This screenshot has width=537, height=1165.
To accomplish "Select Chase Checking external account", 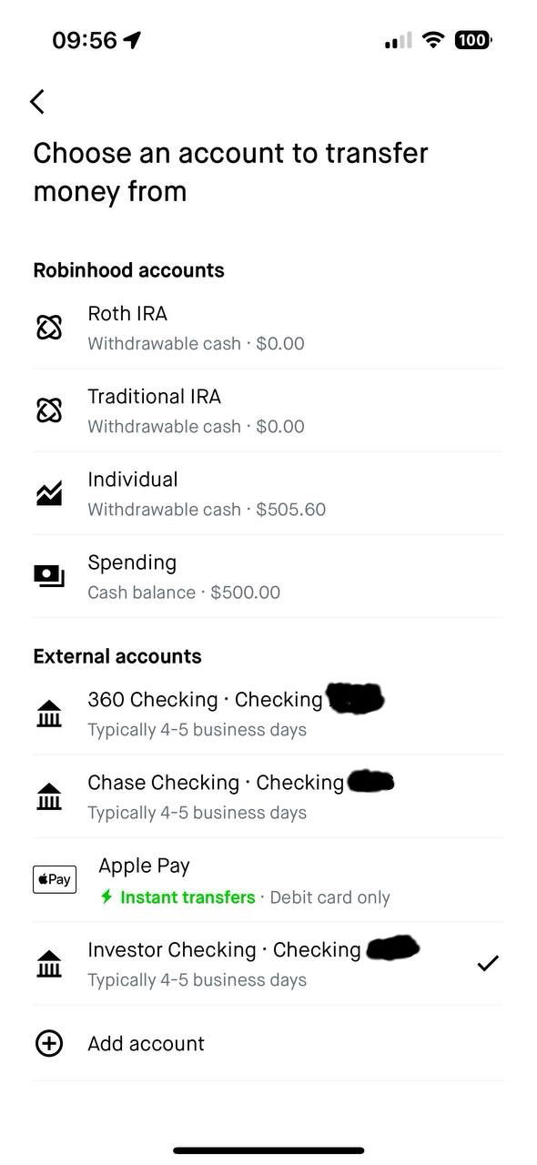I will [268, 796].
